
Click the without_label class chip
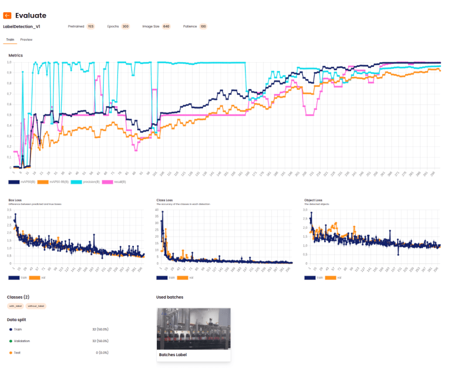36,306
